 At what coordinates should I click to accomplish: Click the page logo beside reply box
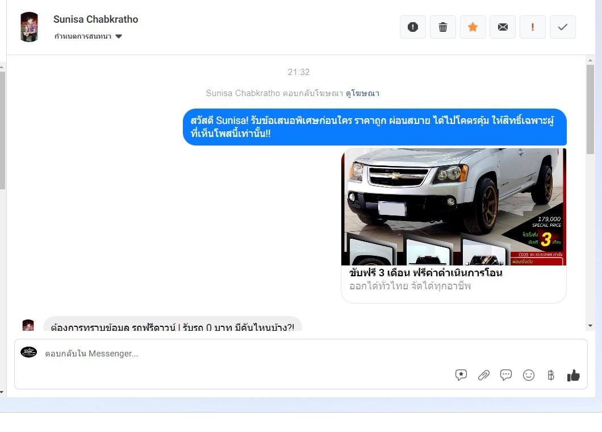pos(29,352)
